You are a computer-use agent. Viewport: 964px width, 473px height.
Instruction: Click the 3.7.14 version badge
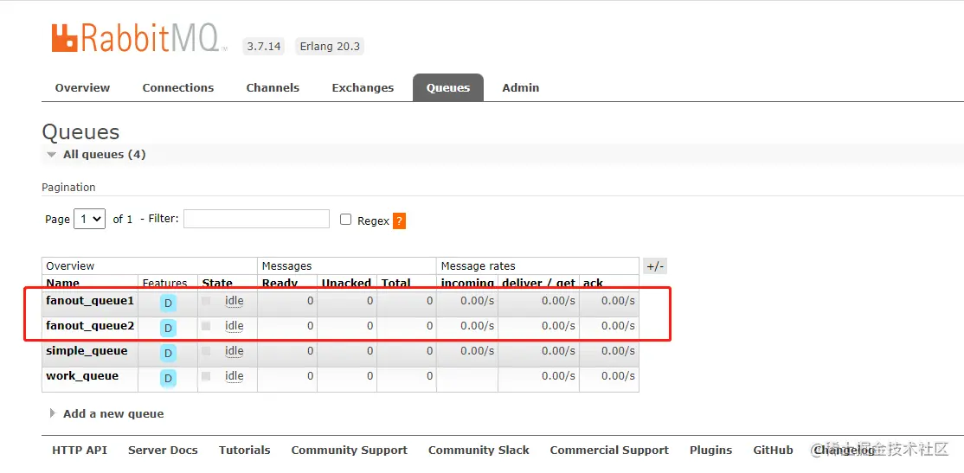pyautogui.click(x=264, y=47)
